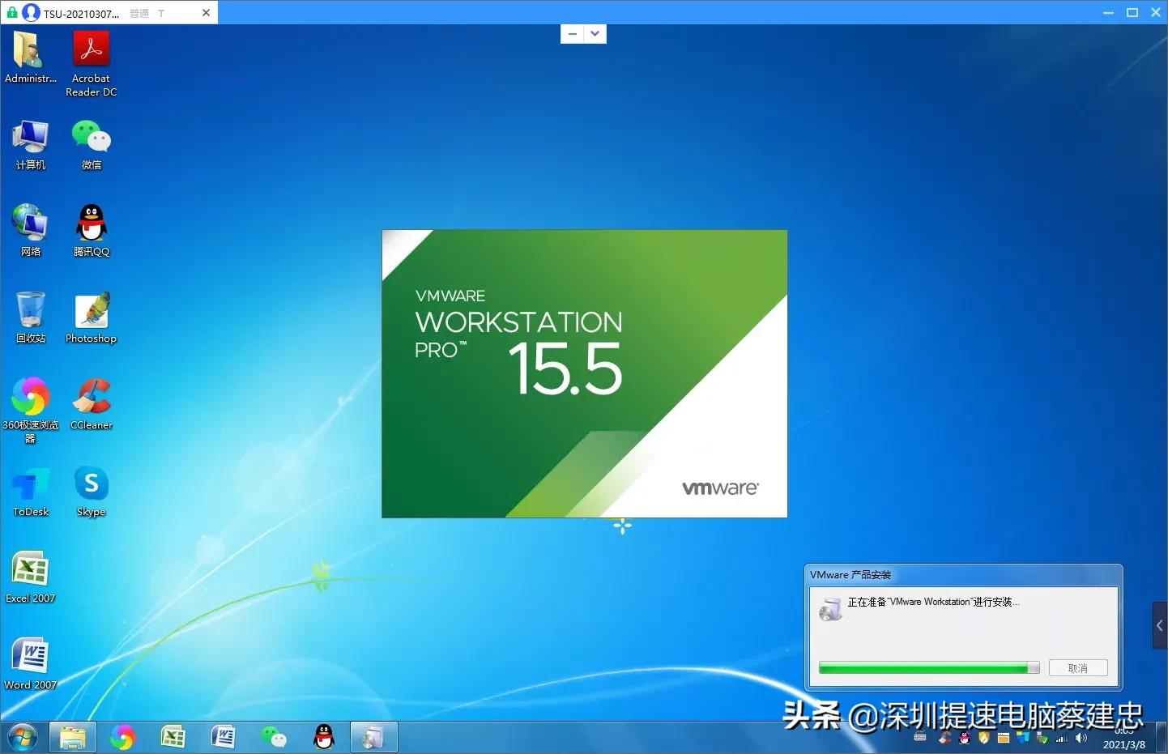Viewport: 1168px width, 754px height.
Task: Click the volume speaker tray icon
Action: pos(1081,738)
